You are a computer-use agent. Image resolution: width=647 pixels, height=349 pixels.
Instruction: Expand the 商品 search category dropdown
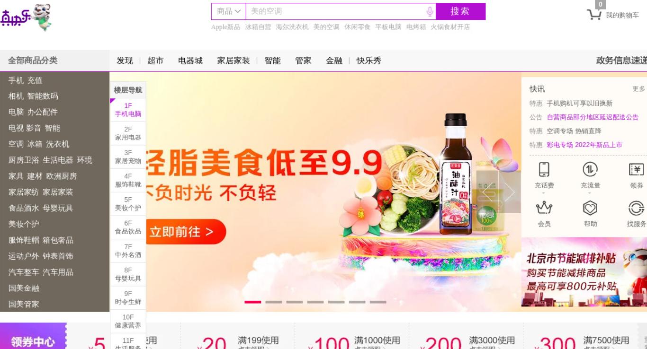click(x=229, y=11)
